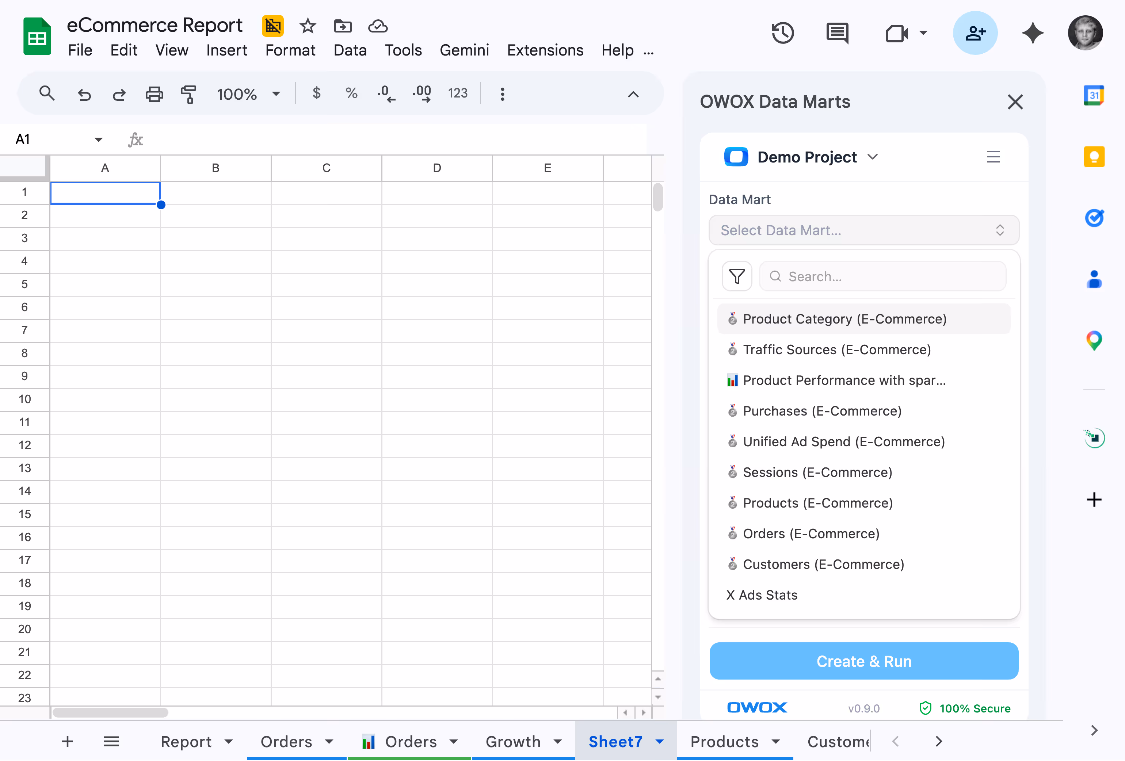Select Product Category (E-Commerce) data mart
Viewport: 1125px width, 761px height.
pos(863,319)
